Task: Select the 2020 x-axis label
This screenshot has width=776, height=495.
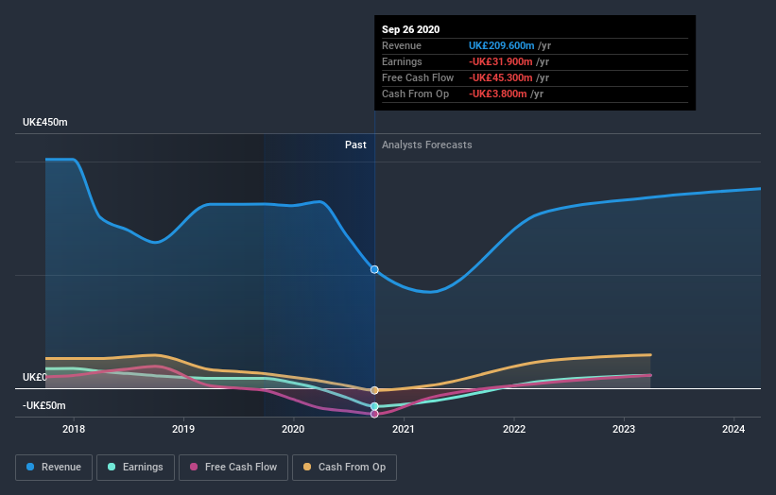Action: click(x=293, y=429)
